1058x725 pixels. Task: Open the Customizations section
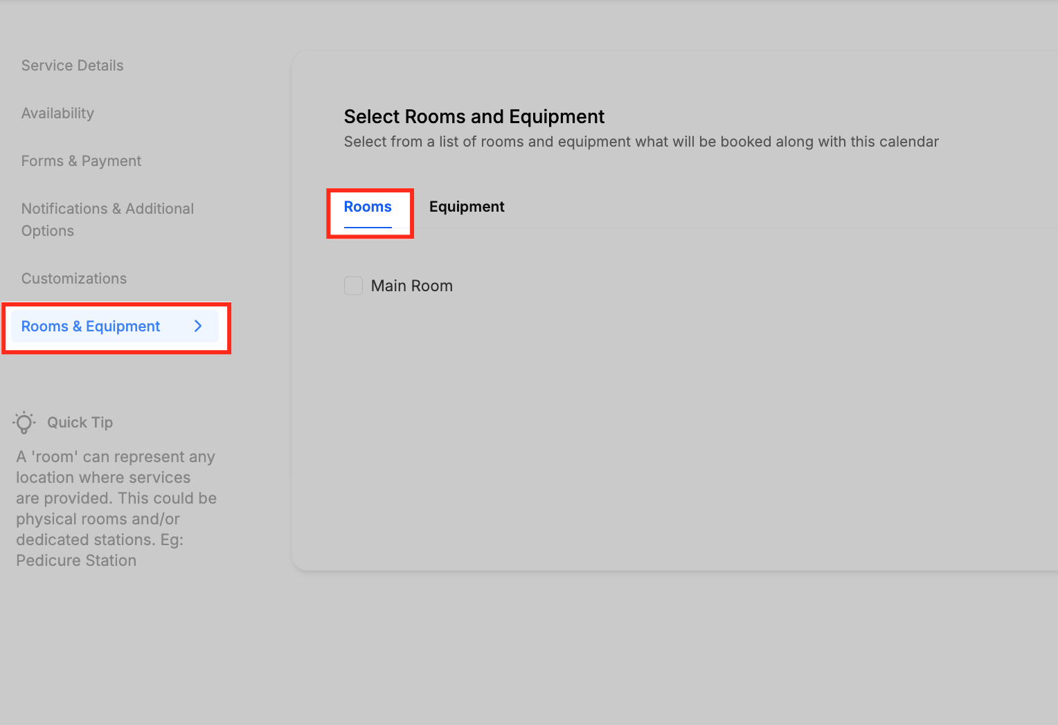pyautogui.click(x=74, y=278)
